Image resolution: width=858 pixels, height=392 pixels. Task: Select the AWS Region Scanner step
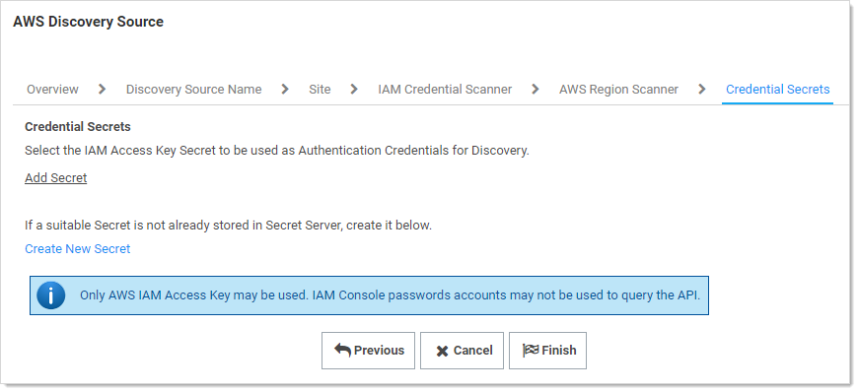click(x=619, y=89)
